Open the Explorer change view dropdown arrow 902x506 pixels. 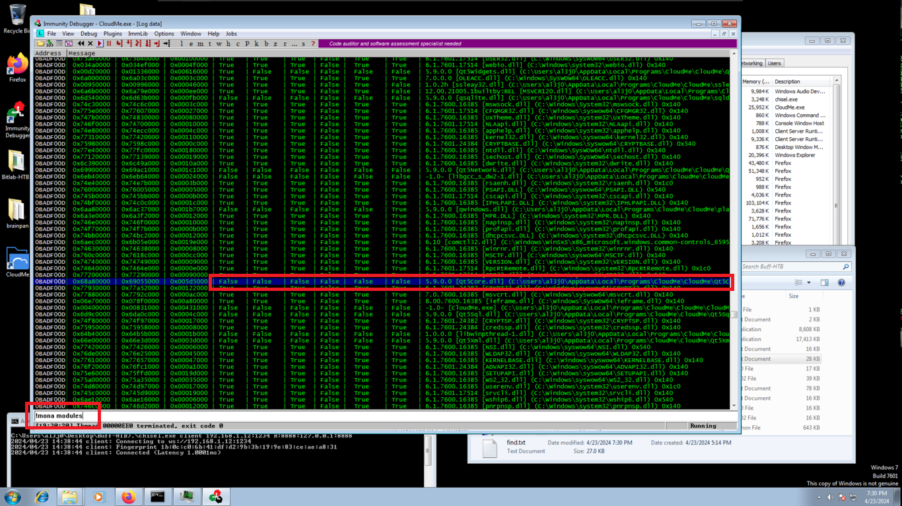[x=808, y=282]
